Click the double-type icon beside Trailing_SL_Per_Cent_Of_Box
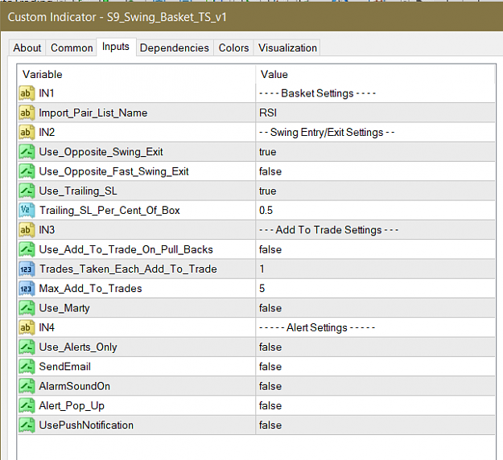 pos(27,210)
